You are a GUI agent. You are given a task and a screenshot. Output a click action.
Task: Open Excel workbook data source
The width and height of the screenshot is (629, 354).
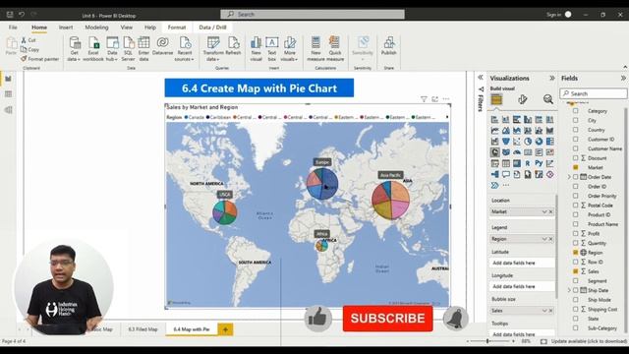pyautogui.click(x=93, y=48)
